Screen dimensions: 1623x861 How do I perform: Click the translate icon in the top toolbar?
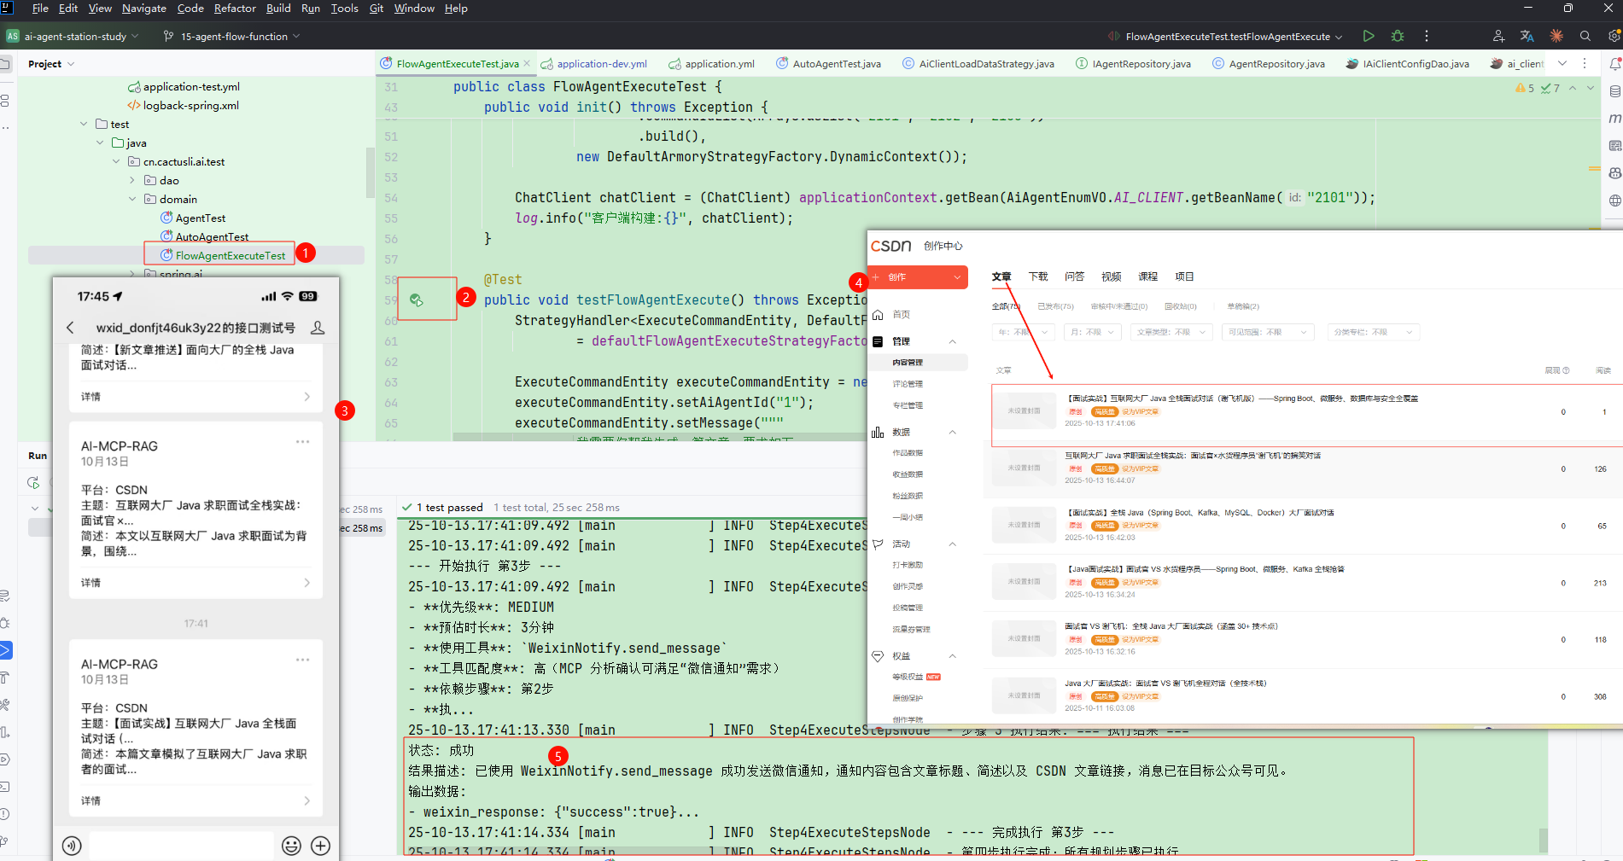coord(1527,36)
